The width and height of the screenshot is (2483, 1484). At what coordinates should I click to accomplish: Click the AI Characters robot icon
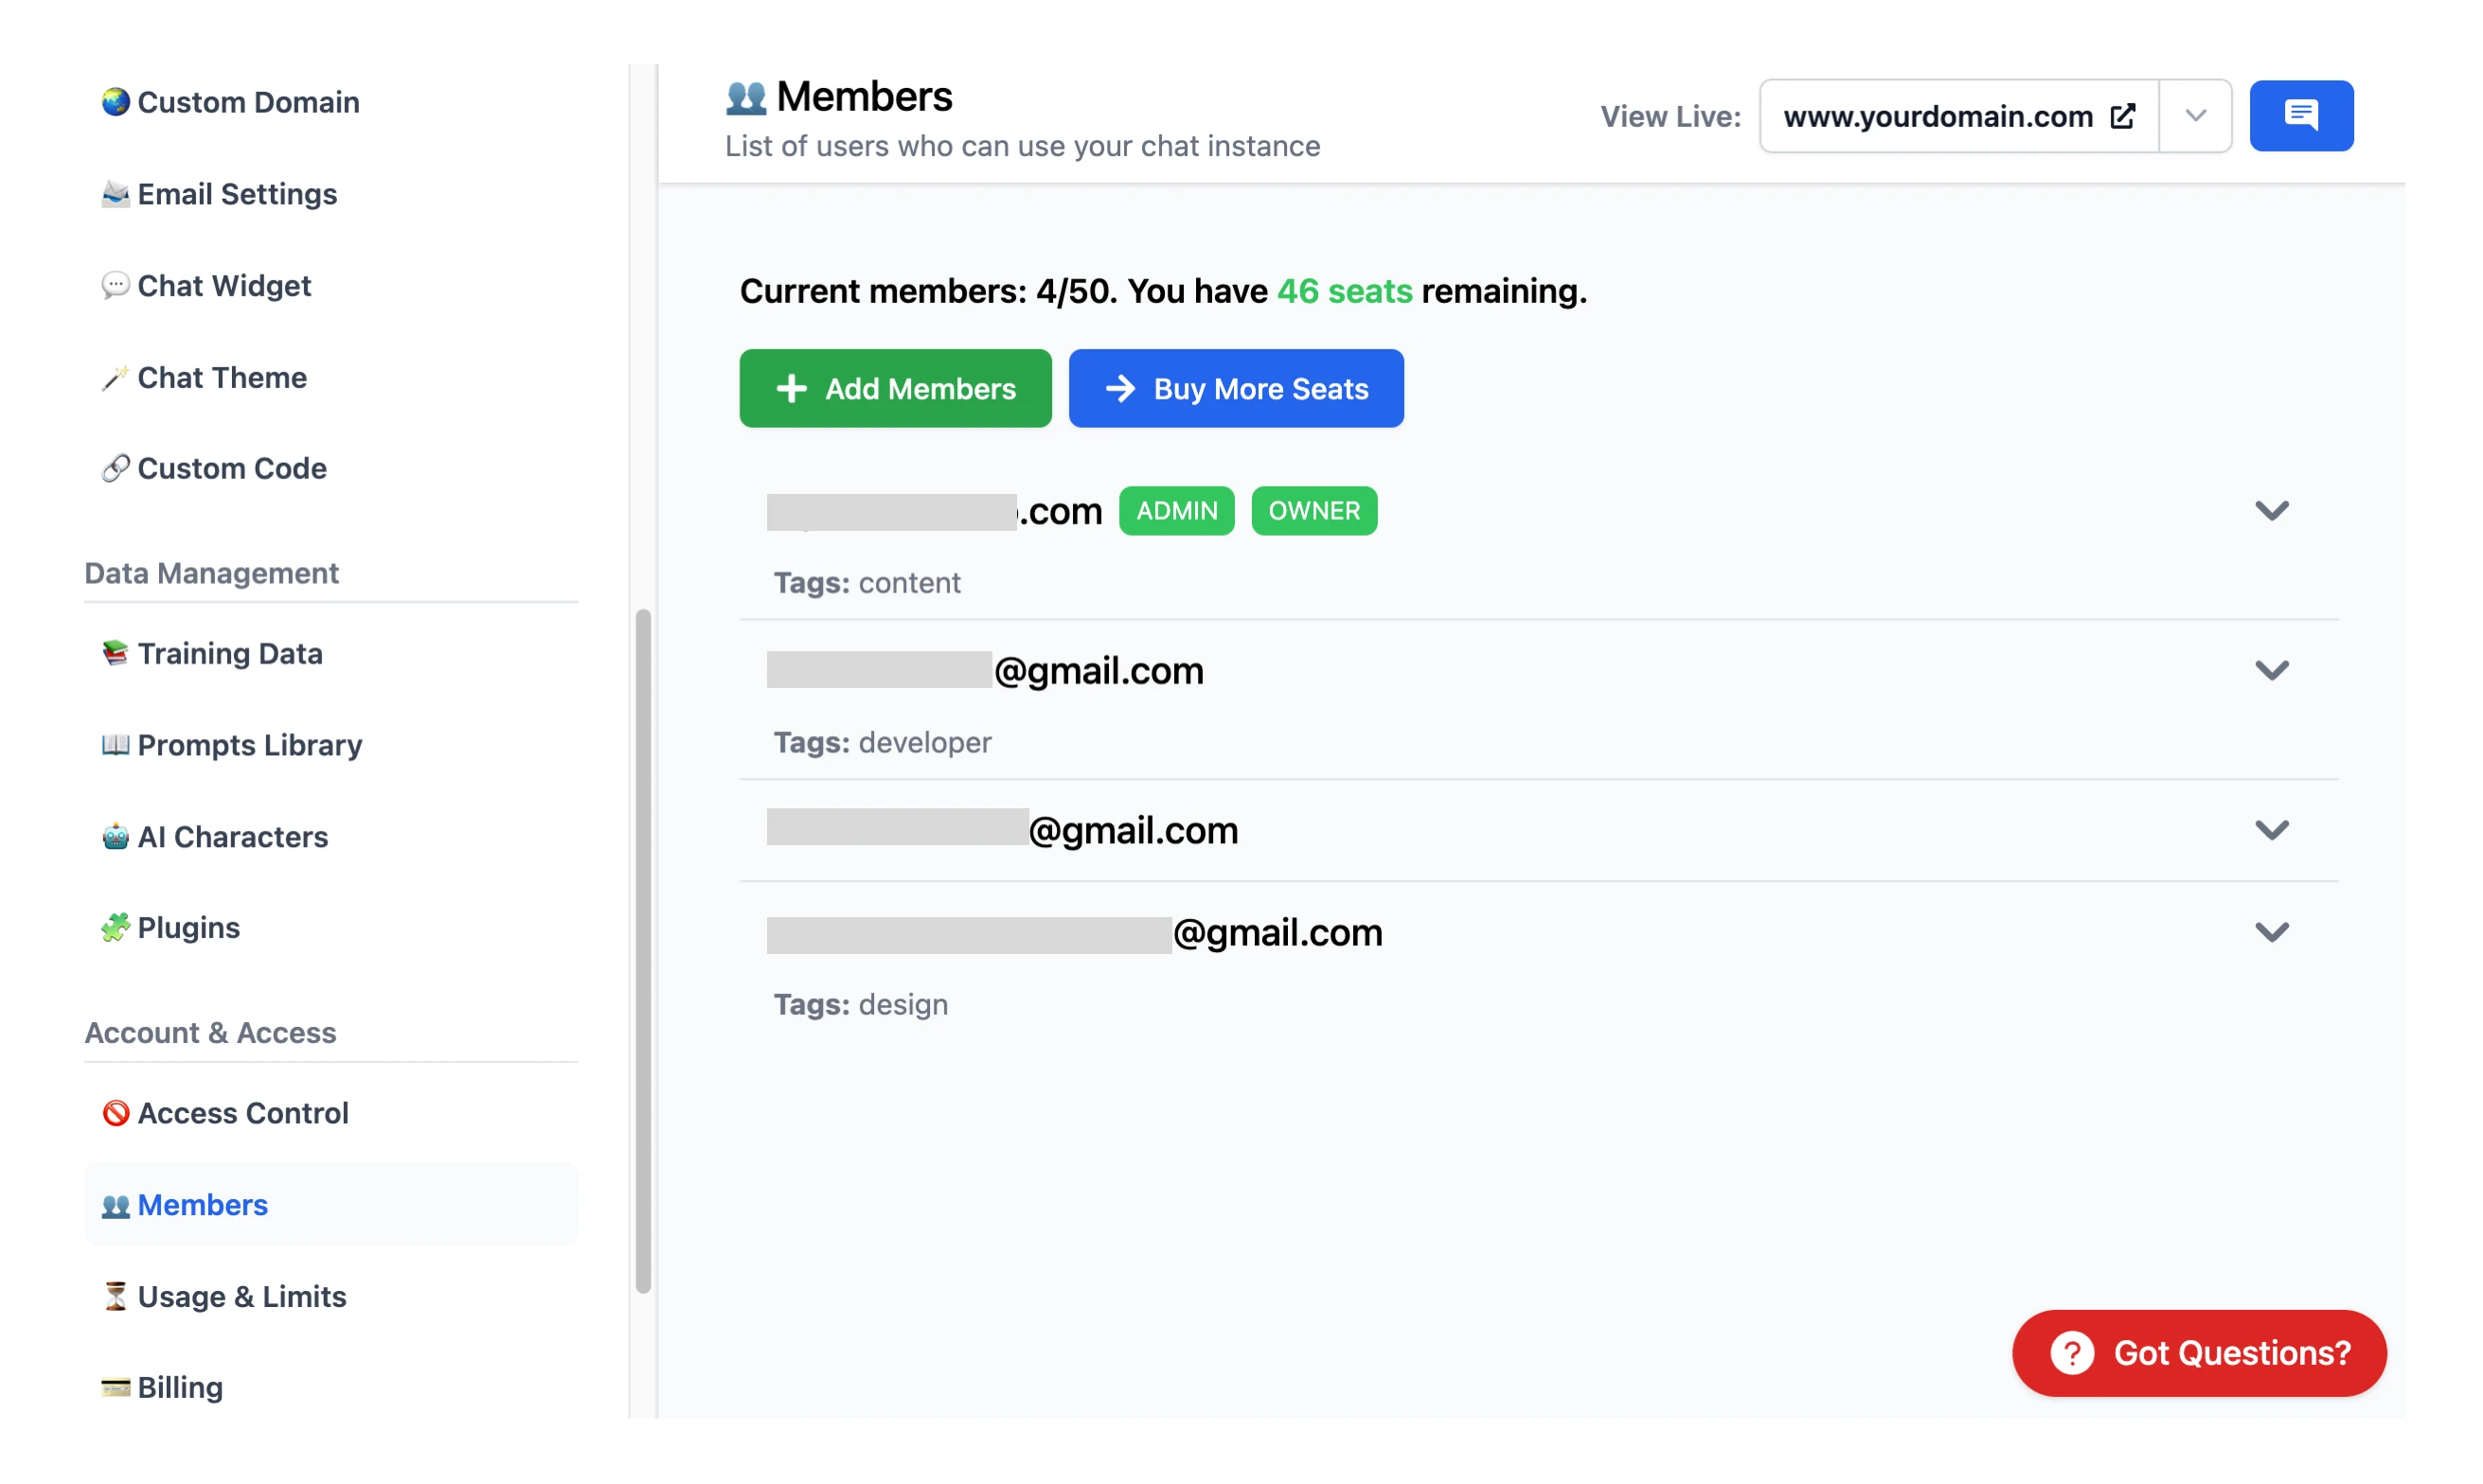116,836
